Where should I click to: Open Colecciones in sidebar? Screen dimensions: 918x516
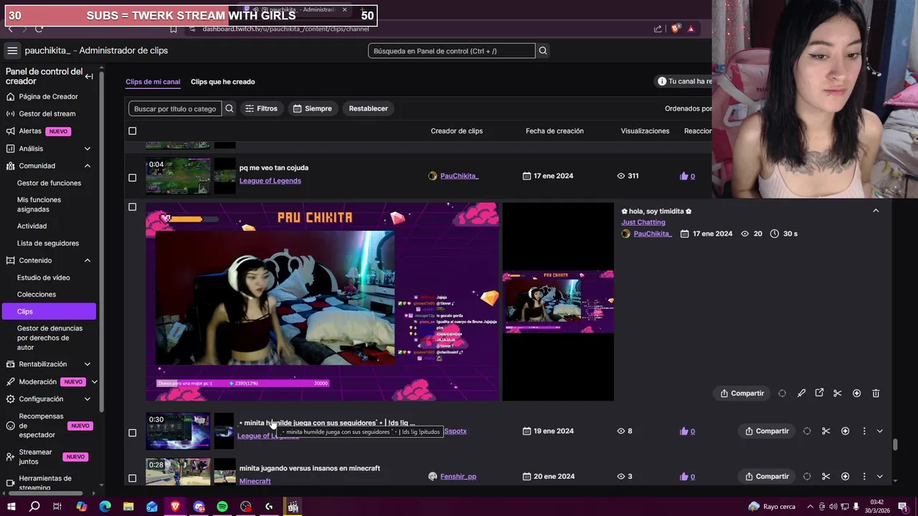37,295
